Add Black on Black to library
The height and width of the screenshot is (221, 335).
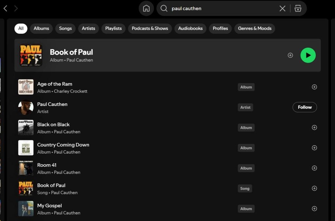(x=314, y=127)
